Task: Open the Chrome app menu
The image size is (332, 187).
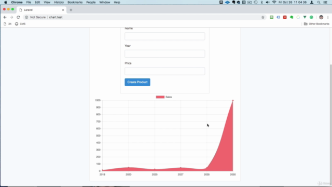Action: (x=17, y=2)
